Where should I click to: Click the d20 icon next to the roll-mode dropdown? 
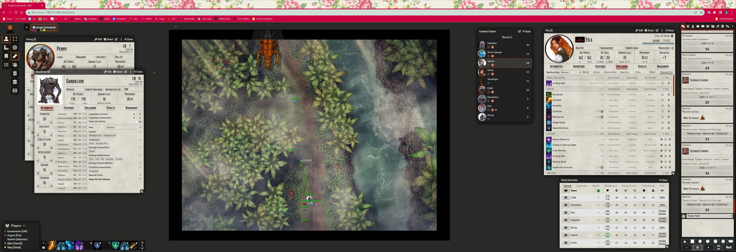click(x=684, y=216)
